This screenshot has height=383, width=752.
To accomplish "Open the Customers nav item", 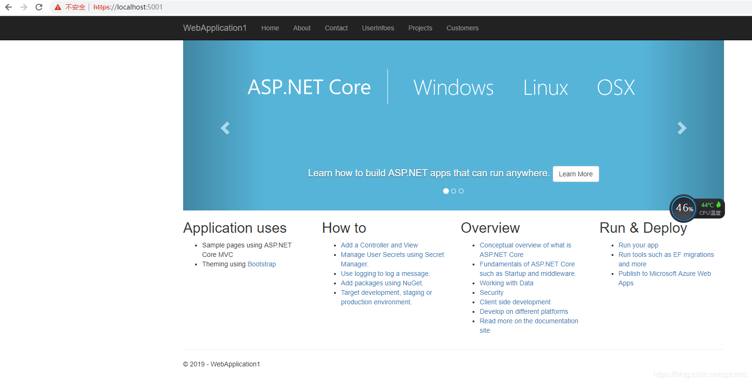I will pos(463,28).
